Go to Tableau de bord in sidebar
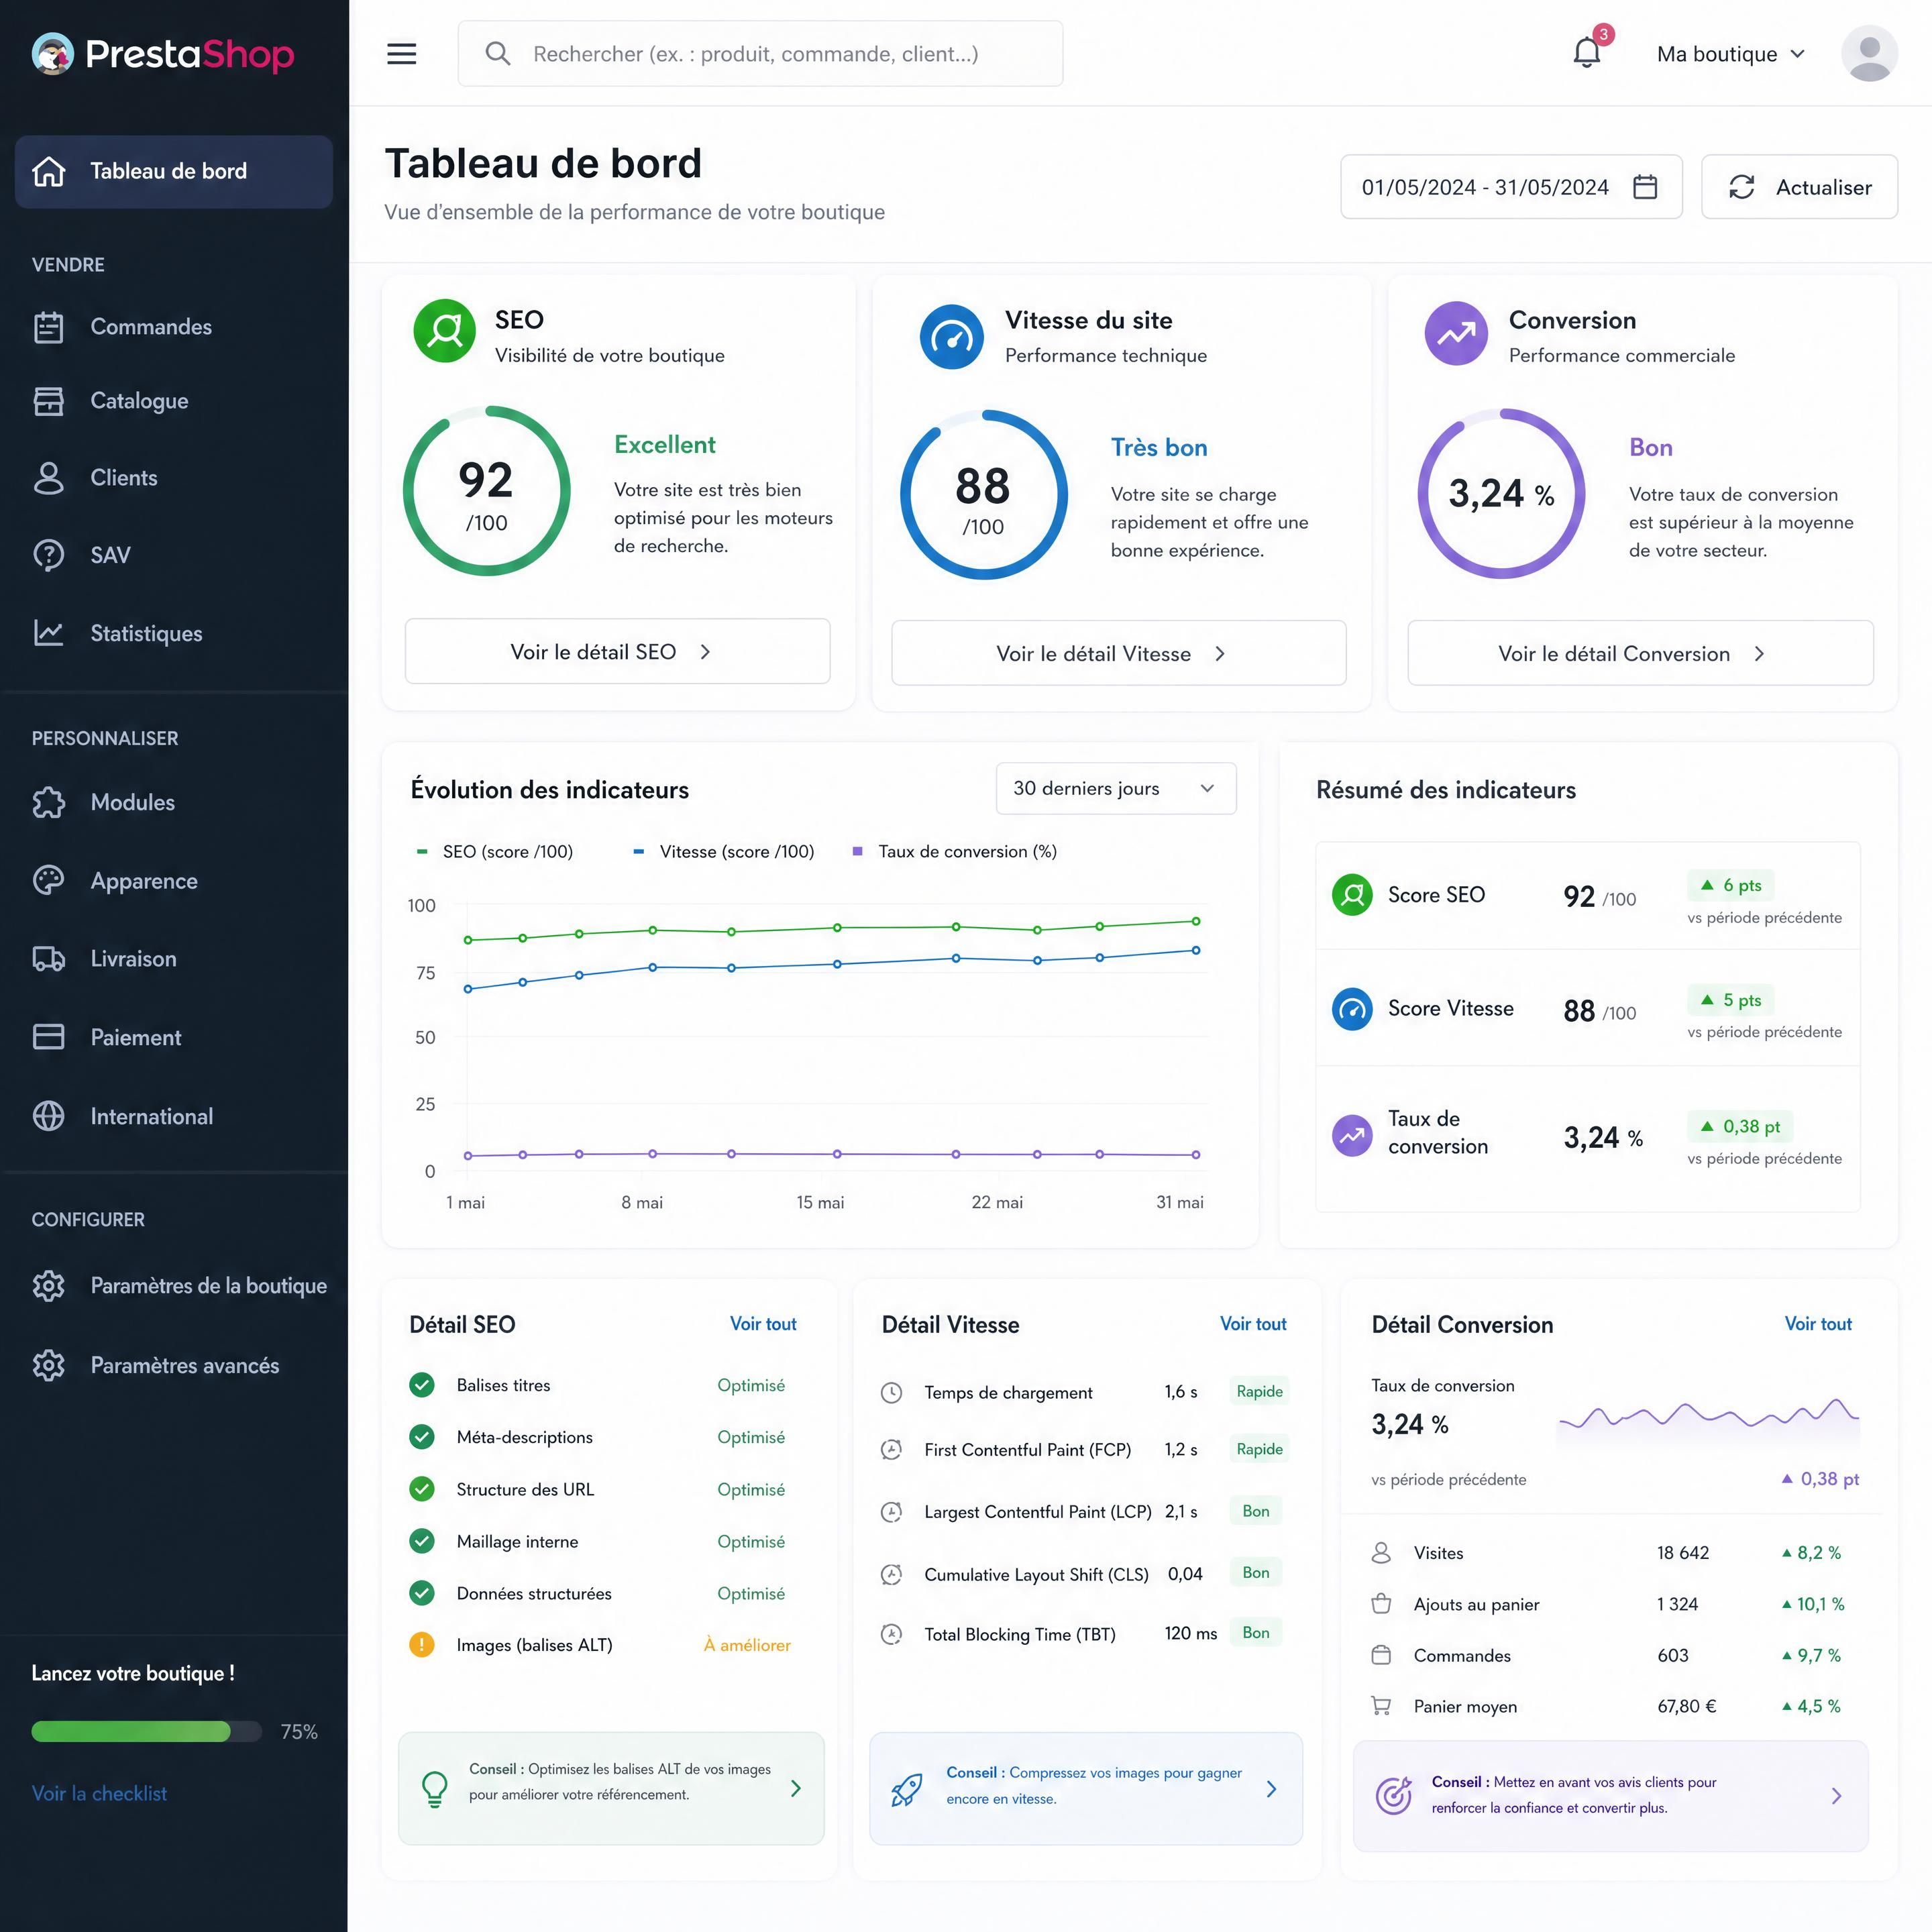 pos(173,172)
